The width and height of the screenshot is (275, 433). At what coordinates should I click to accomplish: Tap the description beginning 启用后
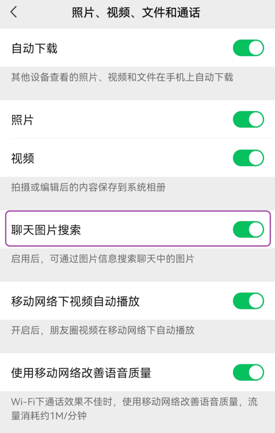pos(102,259)
